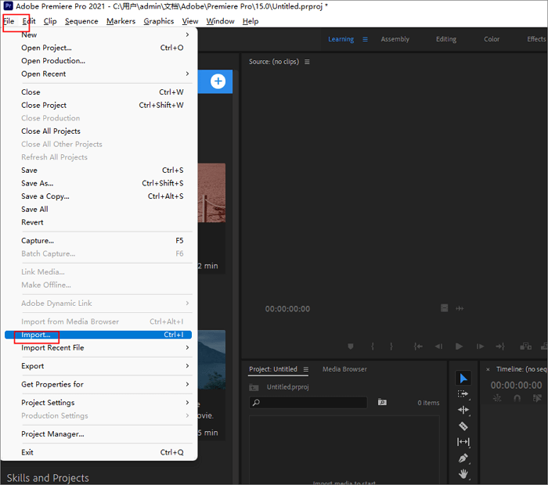
Task: Open the Clip menu
Action: pyautogui.click(x=50, y=21)
